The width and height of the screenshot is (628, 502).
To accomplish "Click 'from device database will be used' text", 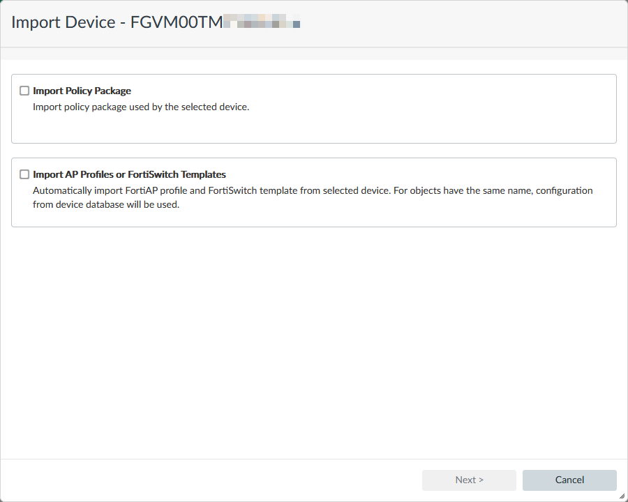I will coord(106,205).
